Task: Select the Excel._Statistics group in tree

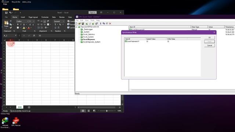Action: pyautogui.click(x=89, y=34)
